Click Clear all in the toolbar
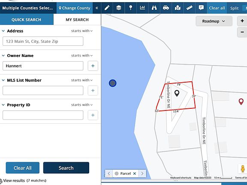The image size is (247, 185). [217, 8]
